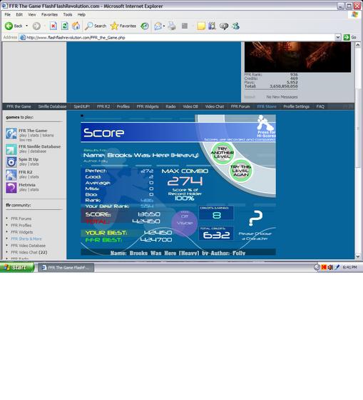This screenshot has height=400, width=363.
Task: Click the Discuss speech bubble icon
Action: click(x=224, y=26)
